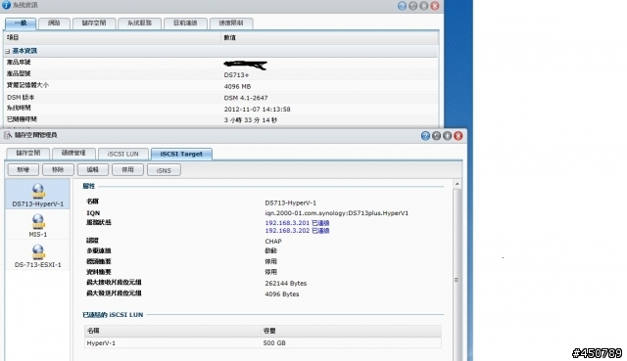Maximize the System Information window
627x361 pixels.
(424, 6)
